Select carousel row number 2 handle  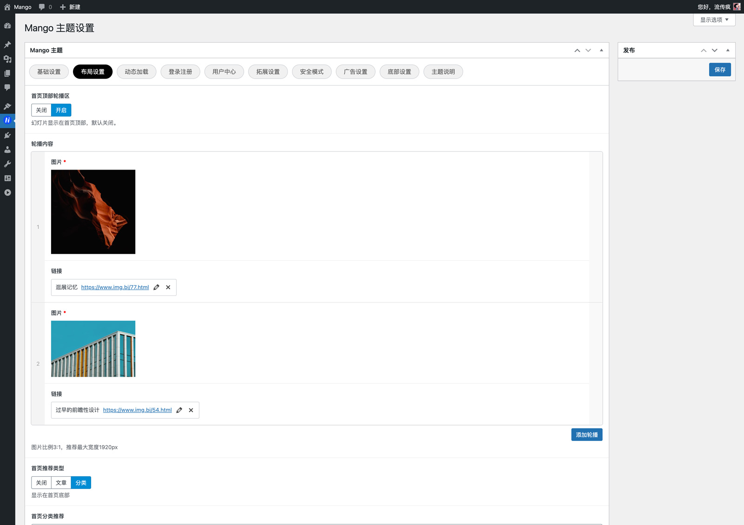pyautogui.click(x=38, y=364)
